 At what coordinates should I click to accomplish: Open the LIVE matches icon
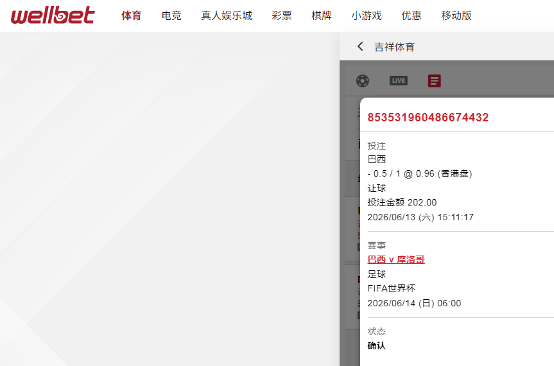[399, 81]
